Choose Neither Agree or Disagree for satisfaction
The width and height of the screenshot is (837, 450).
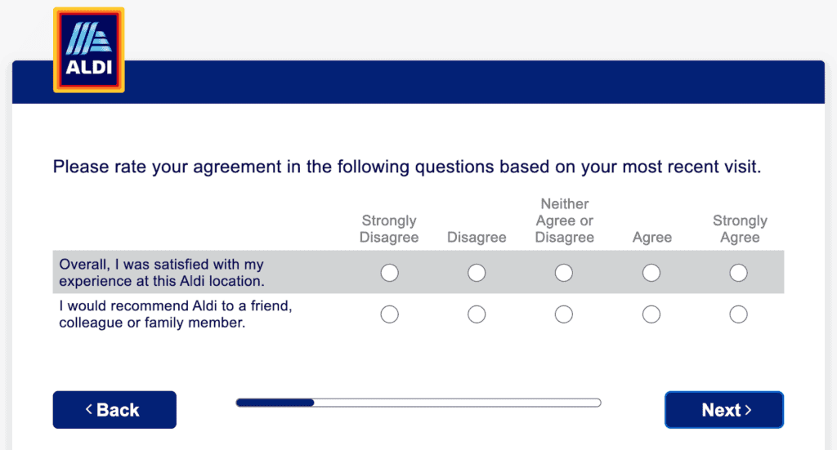click(x=564, y=273)
